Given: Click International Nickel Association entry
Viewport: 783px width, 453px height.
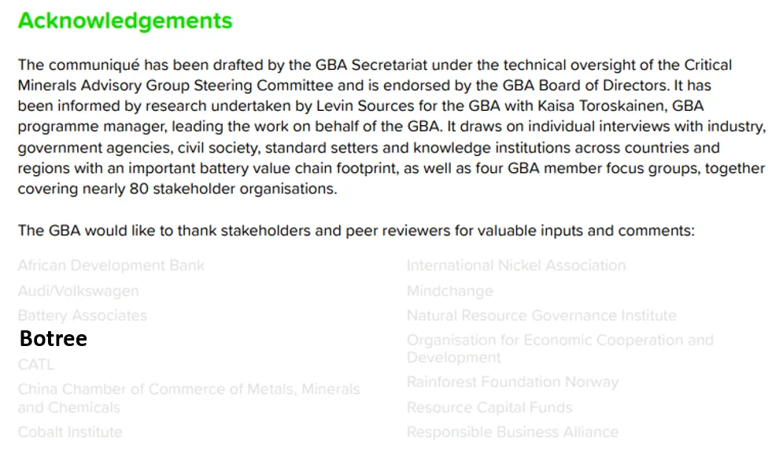Looking at the screenshot, I should 516,265.
